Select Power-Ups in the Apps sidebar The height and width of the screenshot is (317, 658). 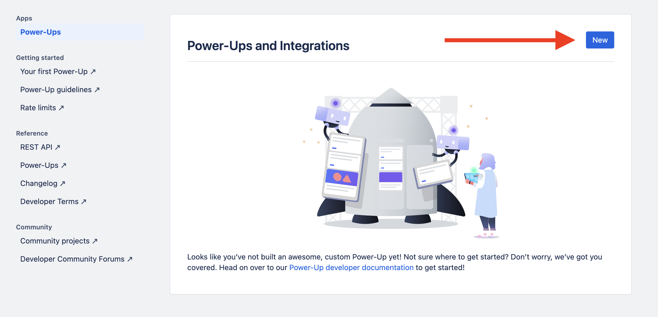[80, 32]
